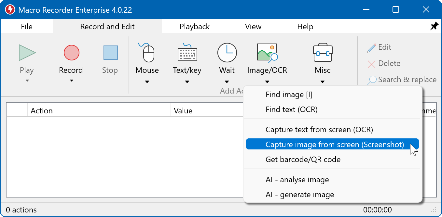
Task: Open the Play dropdown arrow
Action: pyautogui.click(x=27, y=80)
